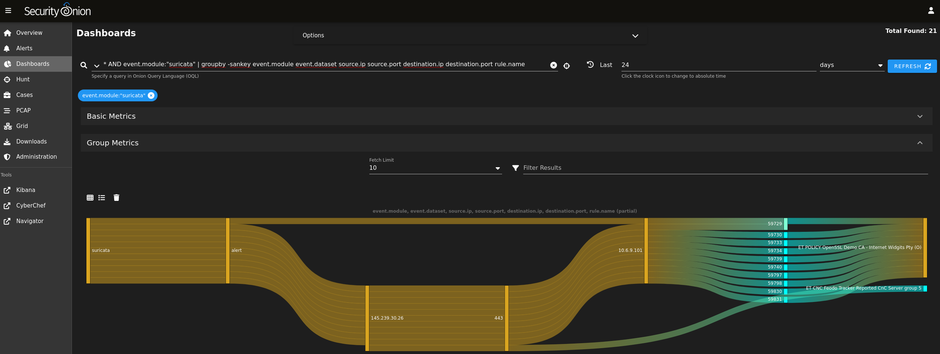Click the Alerts bell icon
The width and height of the screenshot is (940, 354).
(x=7, y=48)
